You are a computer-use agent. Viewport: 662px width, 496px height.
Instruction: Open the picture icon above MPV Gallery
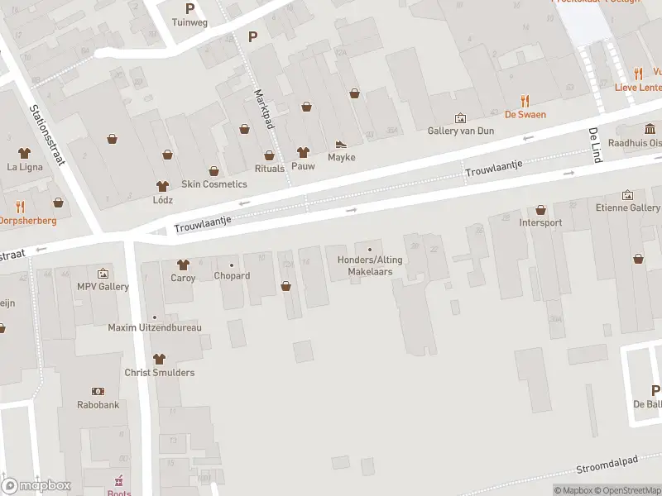click(x=103, y=274)
